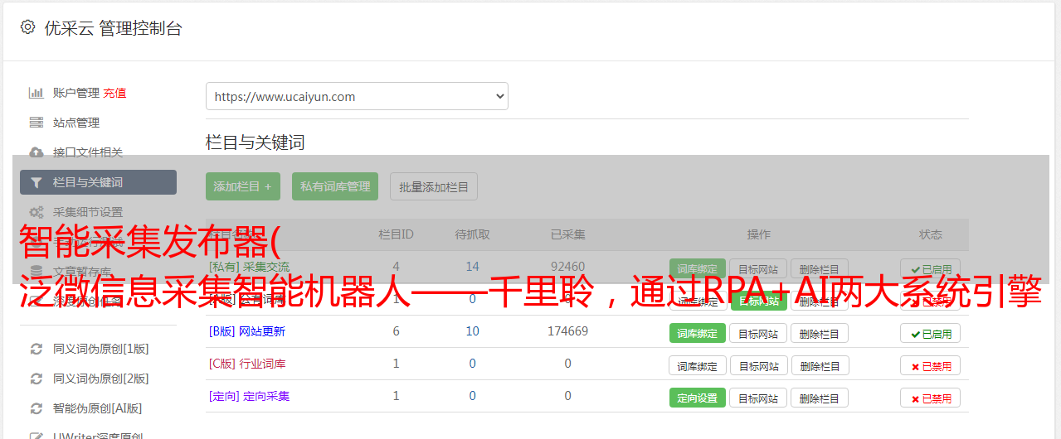Image resolution: width=1061 pixels, height=439 pixels.
Task: Click 目标网站 for the 采集交流 row
Action: (x=758, y=269)
